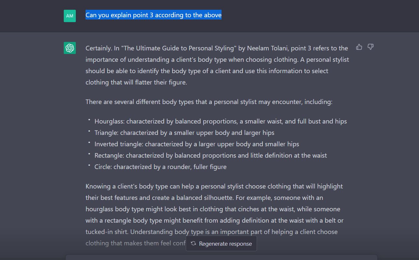Click the circular arrows regenerate icon
Image resolution: width=419 pixels, height=260 pixels.
pos(193,243)
